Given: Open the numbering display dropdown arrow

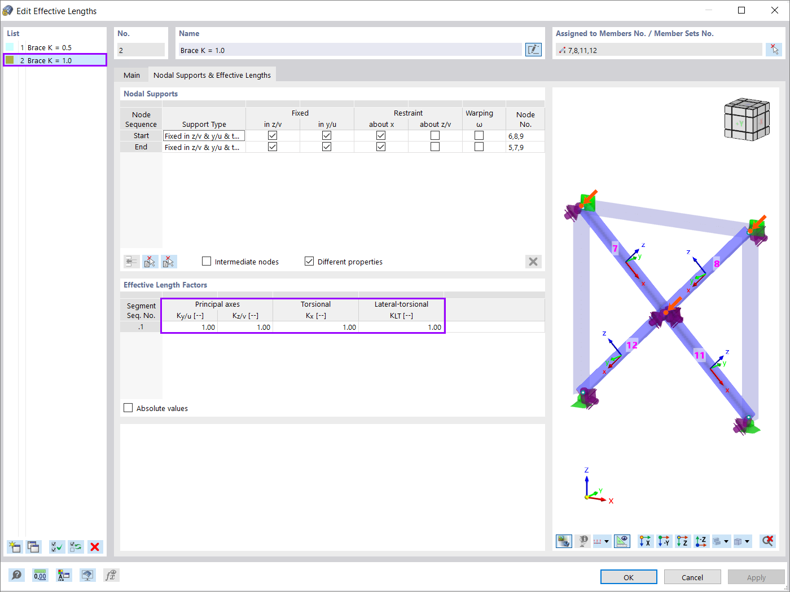Looking at the screenshot, I should click(x=607, y=541).
